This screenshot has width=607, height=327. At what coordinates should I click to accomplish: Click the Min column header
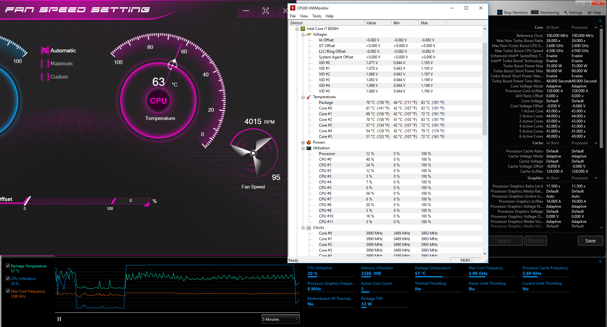[x=405, y=23]
